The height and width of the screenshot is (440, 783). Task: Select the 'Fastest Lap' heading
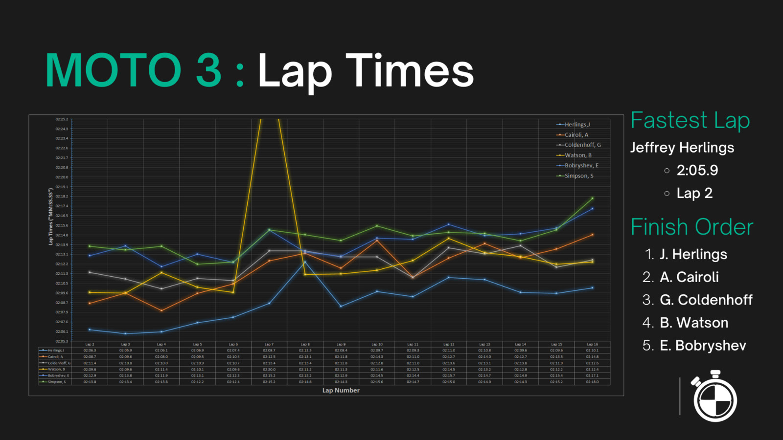click(690, 120)
